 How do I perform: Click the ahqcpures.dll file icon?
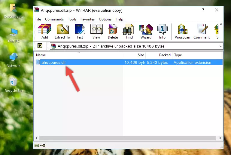tap(38, 62)
